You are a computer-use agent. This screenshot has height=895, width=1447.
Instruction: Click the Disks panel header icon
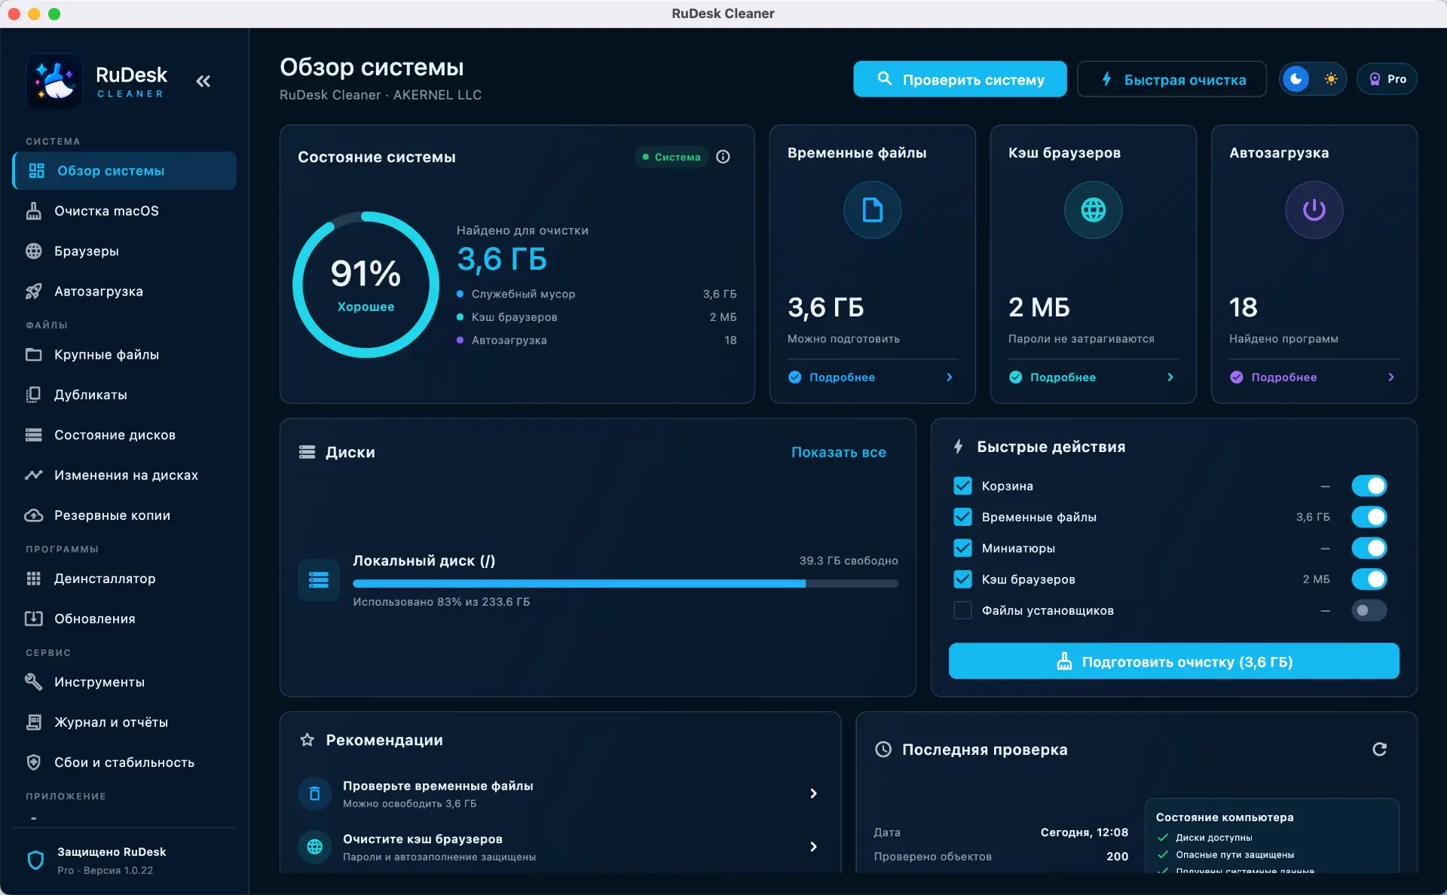pos(307,452)
